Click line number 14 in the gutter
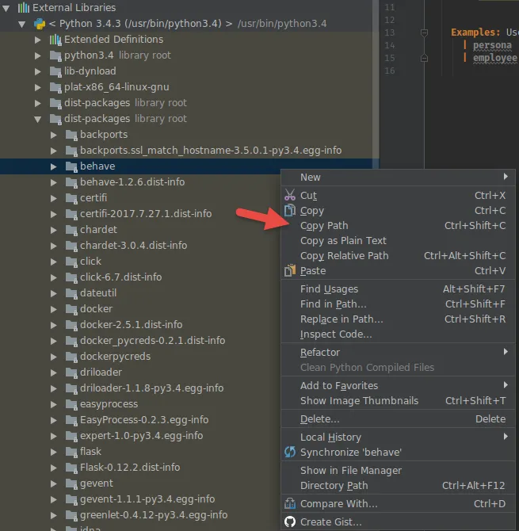Viewport: 519px width, 531px height. click(389, 45)
